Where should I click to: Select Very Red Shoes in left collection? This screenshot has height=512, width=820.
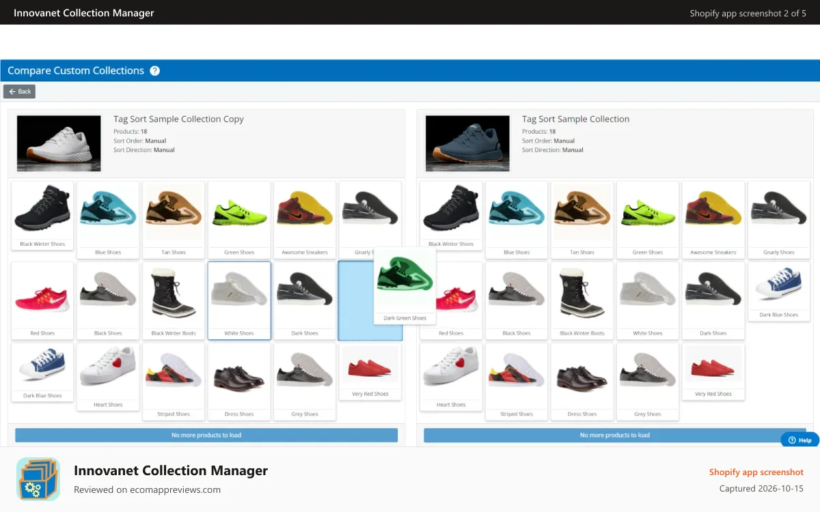[370, 371]
